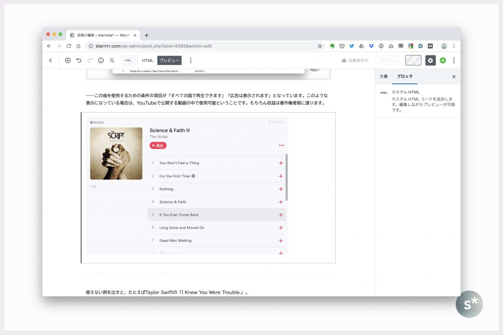Add You Won't Feel a Thing track
The width and height of the screenshot is (503, 335).
281,163
